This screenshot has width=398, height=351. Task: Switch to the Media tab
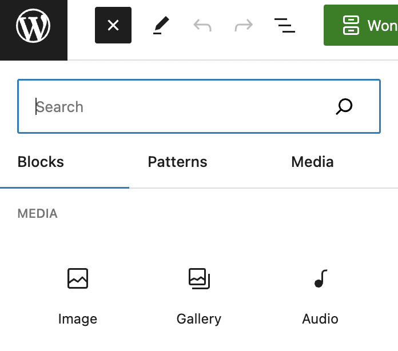click(x=312, y=162)
